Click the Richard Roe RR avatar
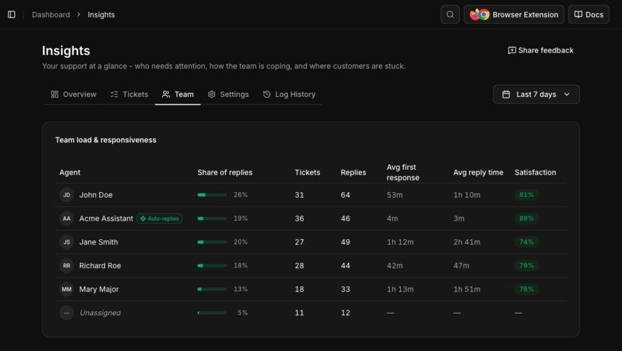Screen dimensions: 622x351 [67, 266]
